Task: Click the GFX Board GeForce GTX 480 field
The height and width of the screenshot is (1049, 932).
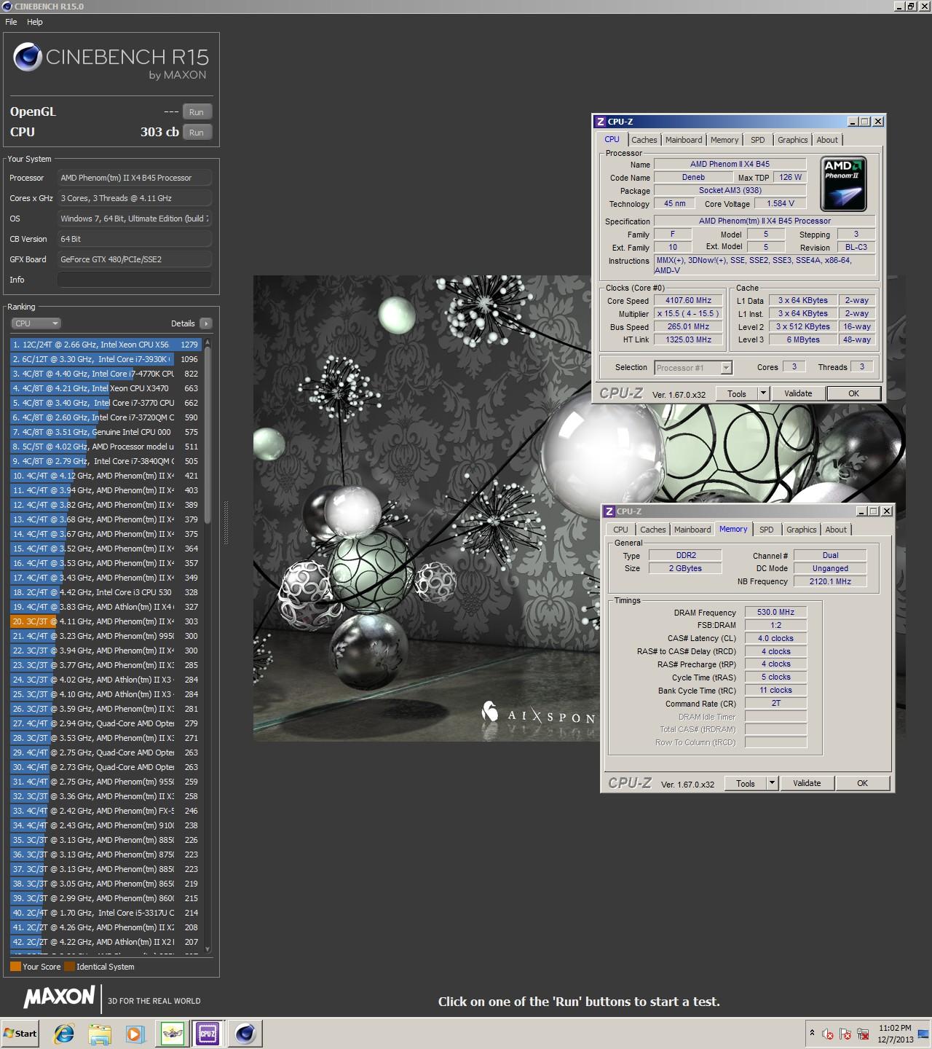Action: click(135, 259)
